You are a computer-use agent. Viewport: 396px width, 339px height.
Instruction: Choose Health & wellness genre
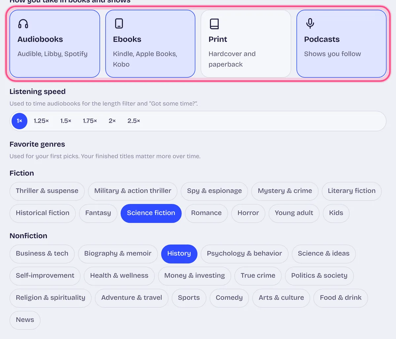tap(119, 276)
